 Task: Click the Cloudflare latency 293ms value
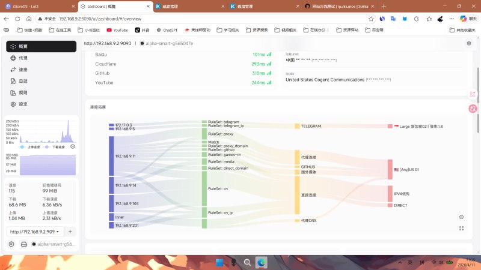[x=258, y=64]
